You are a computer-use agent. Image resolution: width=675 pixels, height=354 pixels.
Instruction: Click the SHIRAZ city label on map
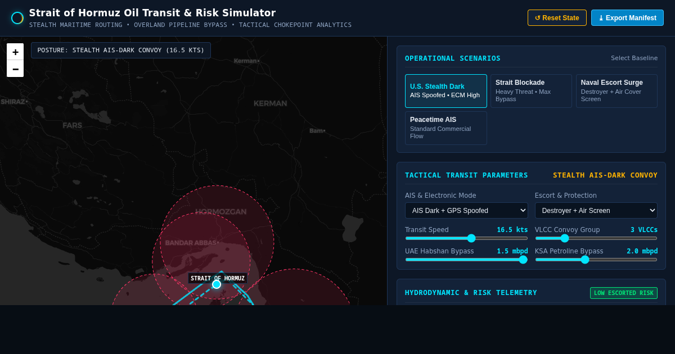(14, 102)
